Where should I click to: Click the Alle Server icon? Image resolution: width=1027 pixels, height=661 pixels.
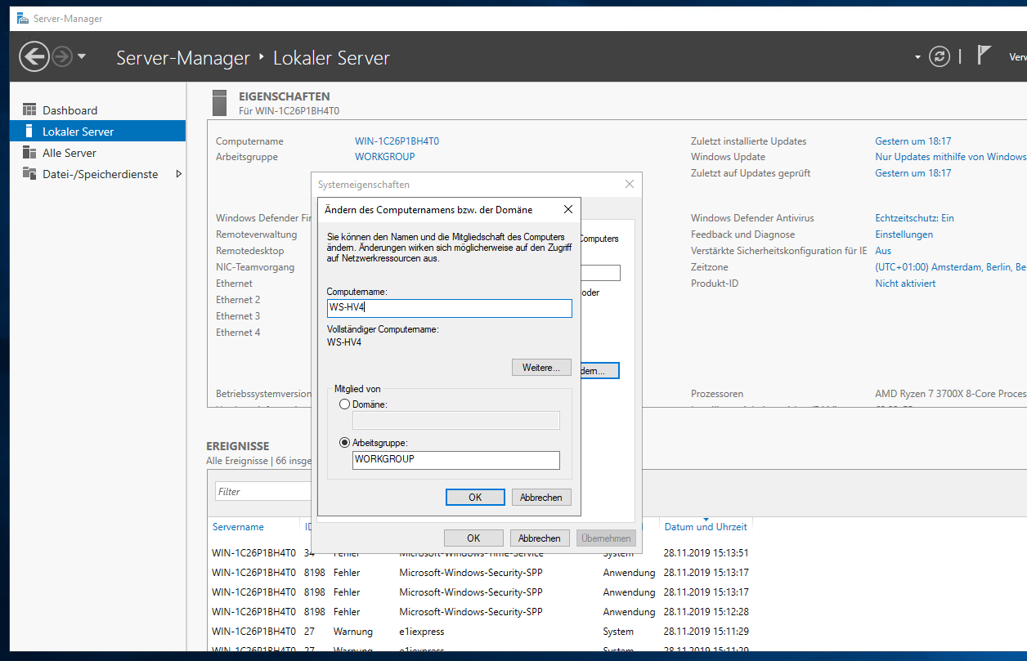(x=29, y=152)
